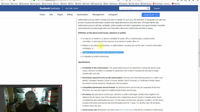This screenshot has width=200, height=112.
Task: Click the 'Is regulated as political advertising' bullet
Action: click(96, 56)
